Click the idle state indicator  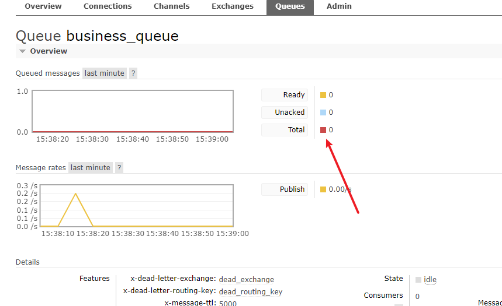point(430,280)
